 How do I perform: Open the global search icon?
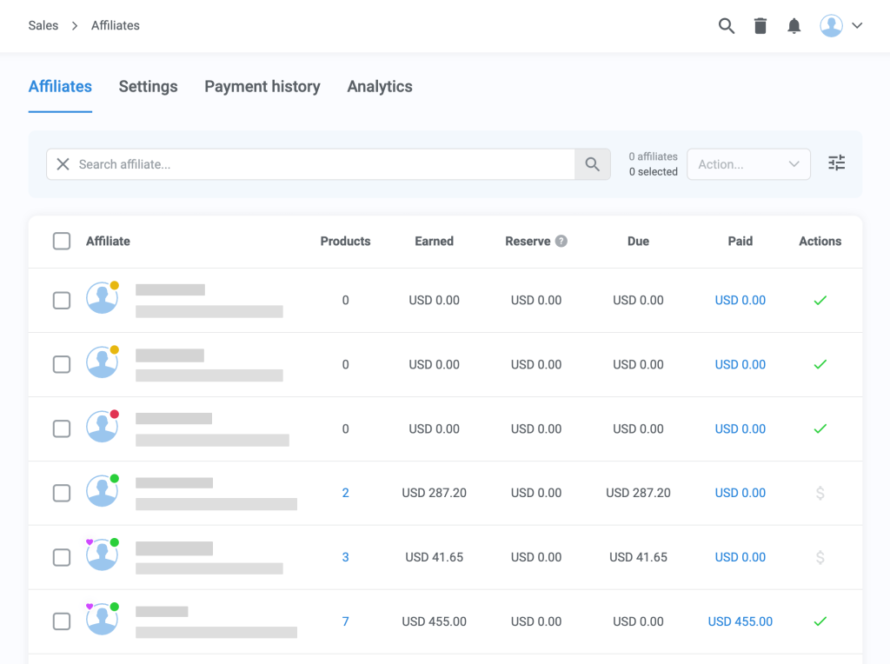(x=727, y=25)
